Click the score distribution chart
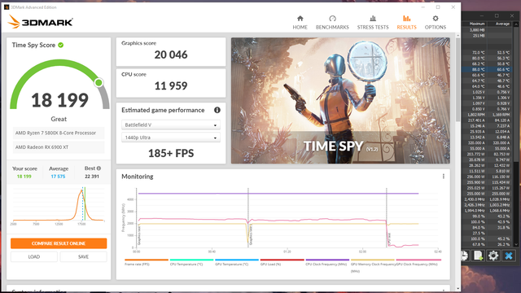Viewport: 521px width, 293px height. (x=59, y=205)
